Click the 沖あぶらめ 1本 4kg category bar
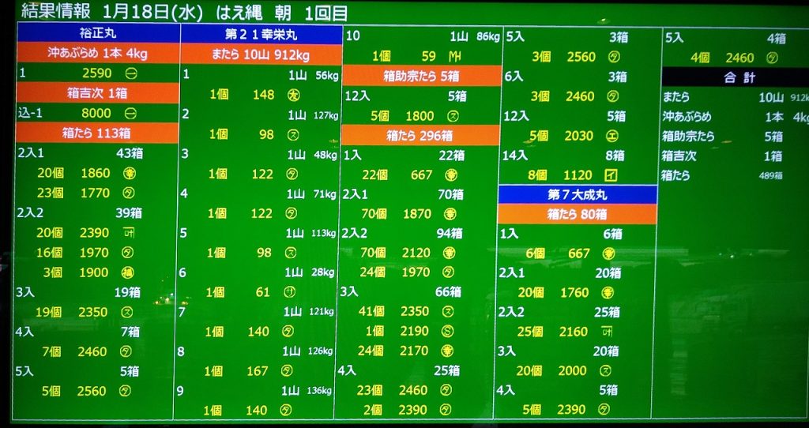 [98, 54]
